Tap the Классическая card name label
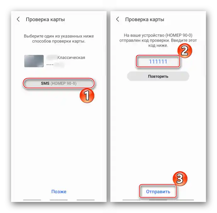Viewport: 217px width, 213px height. point(71,58)
